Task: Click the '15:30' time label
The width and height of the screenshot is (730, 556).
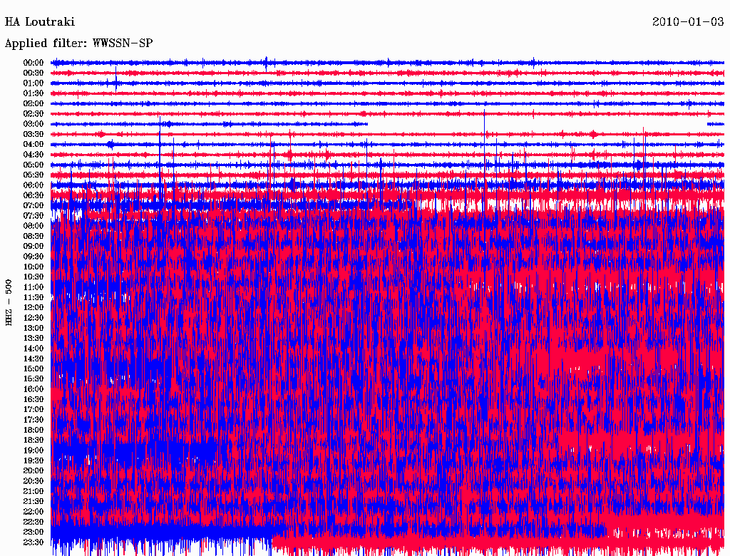Action: (34, 379)
